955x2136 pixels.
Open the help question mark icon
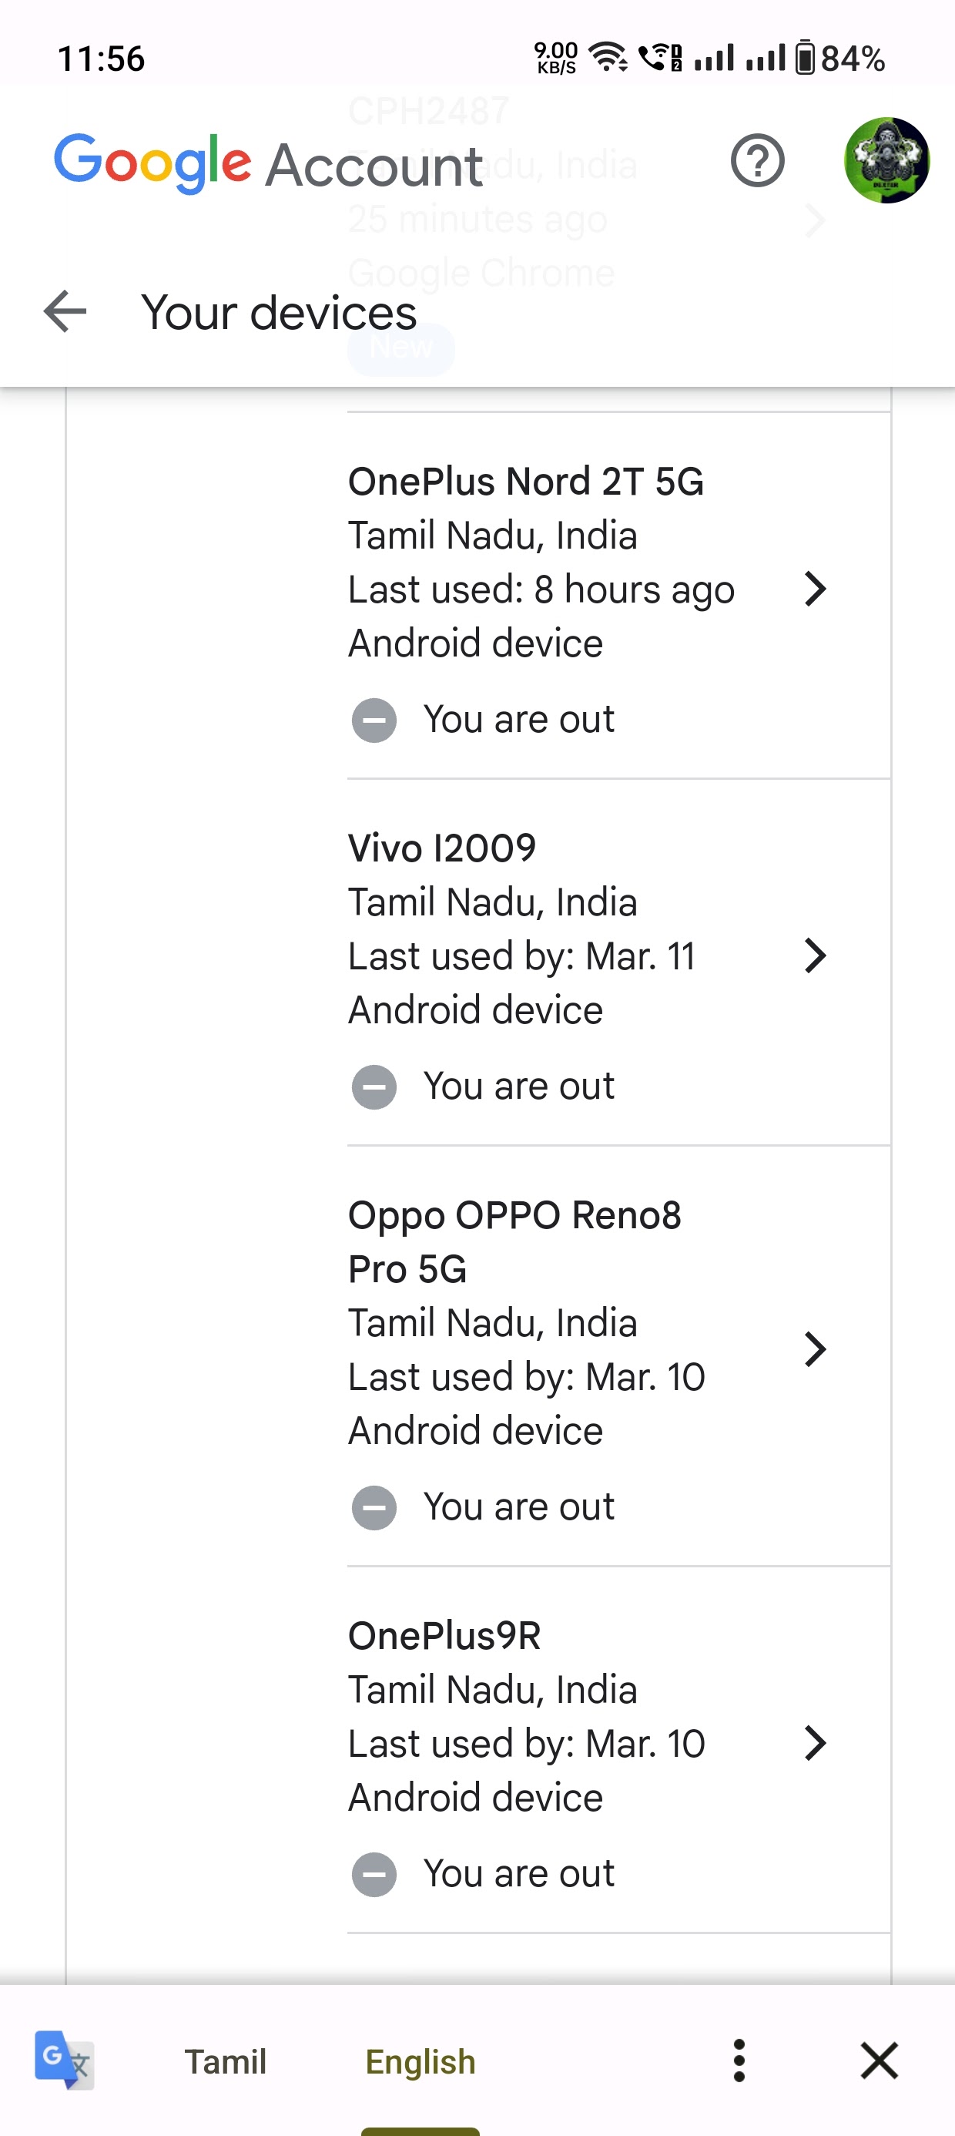coord(757,161)
